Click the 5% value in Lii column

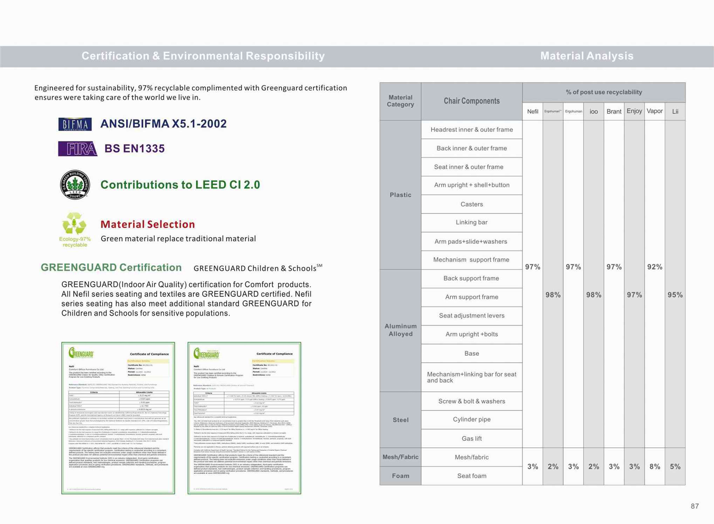tap(675, 466)
